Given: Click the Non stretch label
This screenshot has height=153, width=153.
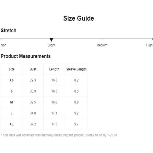Looking at the screenshot, I should pyautogui.click(x=4, y=45).
